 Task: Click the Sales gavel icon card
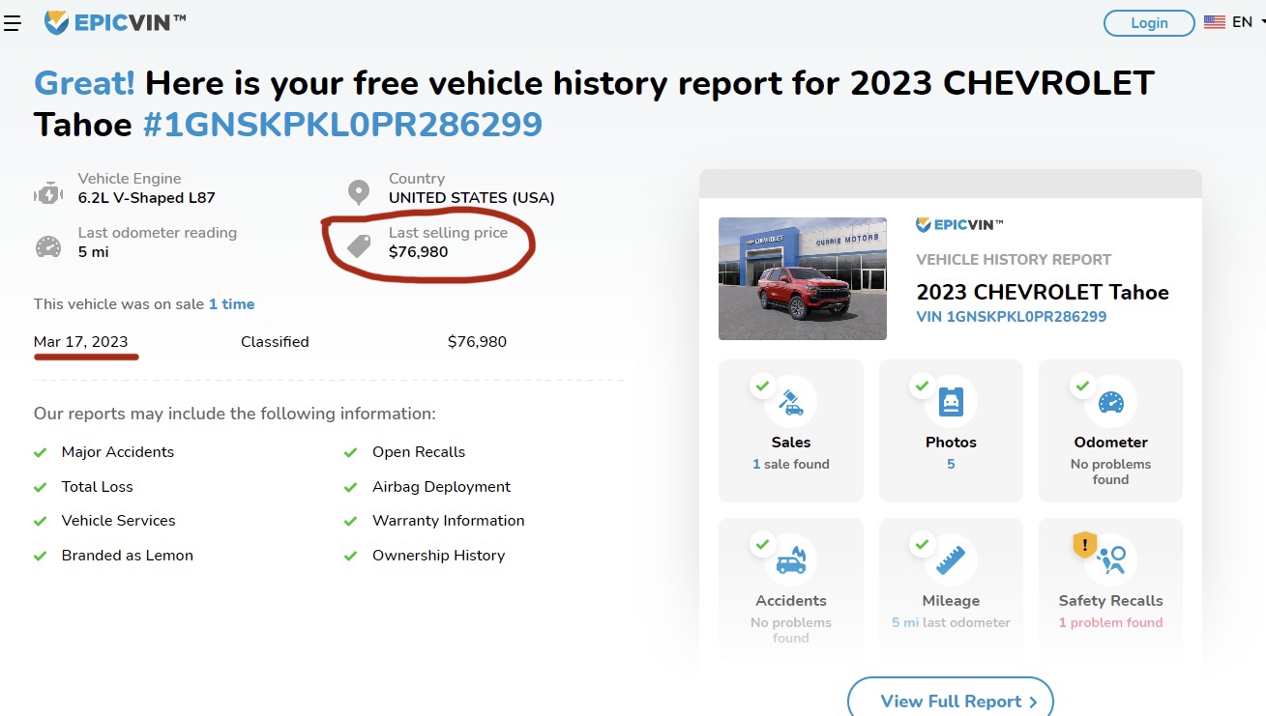[791, 431]
